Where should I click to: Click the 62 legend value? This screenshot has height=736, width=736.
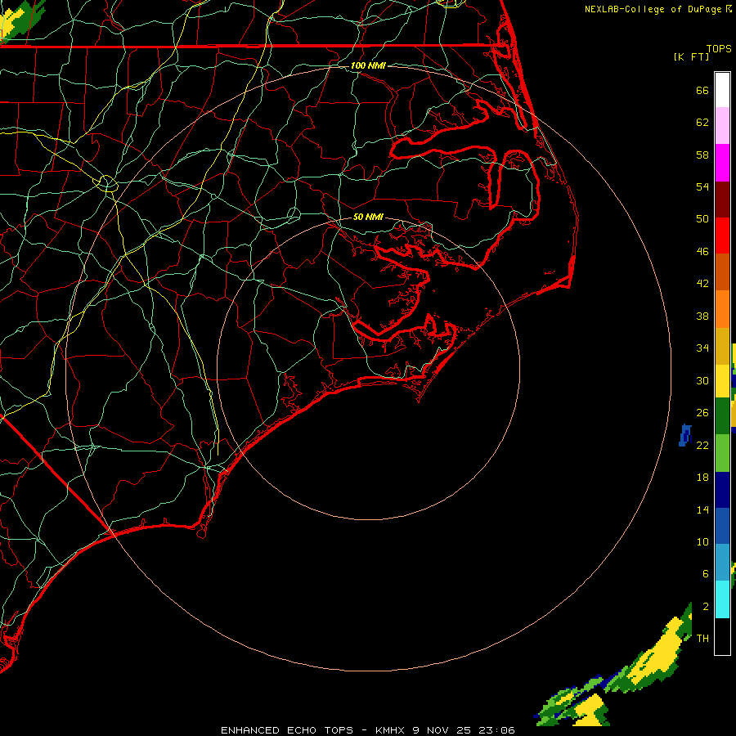[702, 123]
